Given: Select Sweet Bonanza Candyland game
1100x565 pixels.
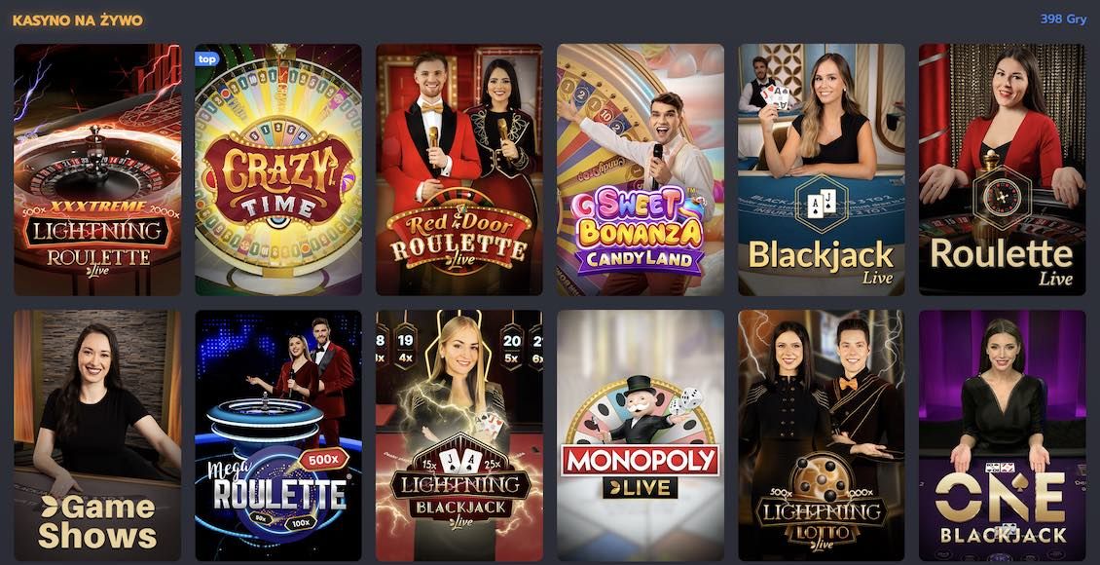Looking at the screenshot, I should click(x=641, y=169).
